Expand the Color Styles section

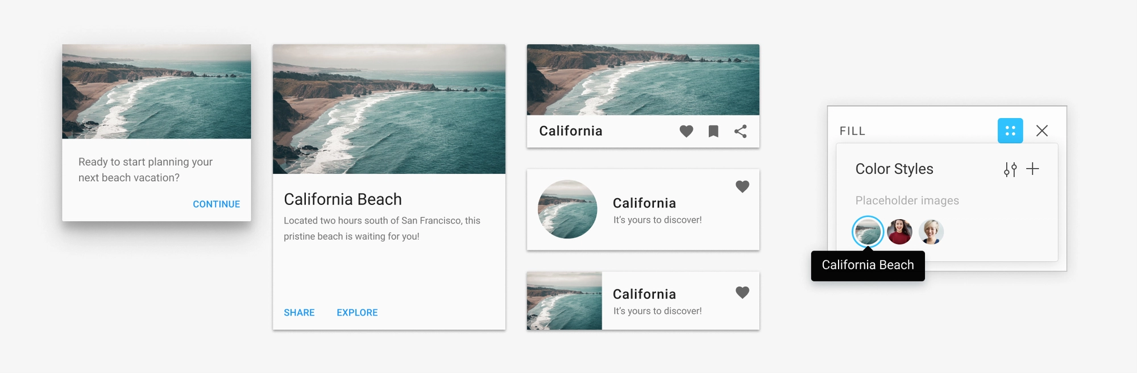(x=894, y=169)
